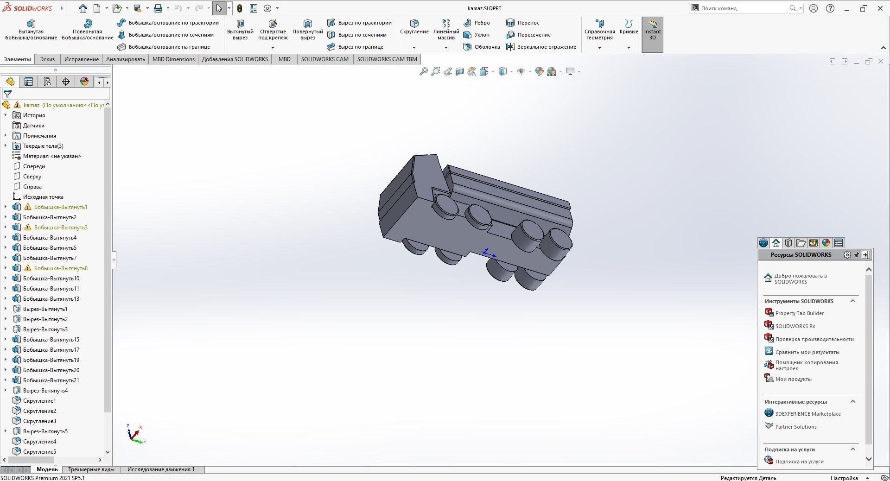This screenshot has width=890, height=481.
Task: Open Отверстие под крепеж tool
Action: pyautogui.click(x=273, y=30)
